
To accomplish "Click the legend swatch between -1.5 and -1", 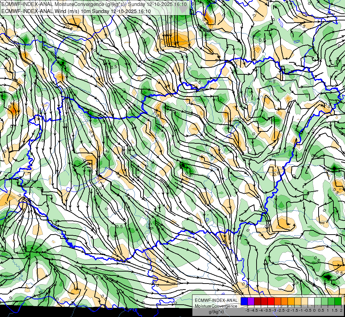I will 298,301.
